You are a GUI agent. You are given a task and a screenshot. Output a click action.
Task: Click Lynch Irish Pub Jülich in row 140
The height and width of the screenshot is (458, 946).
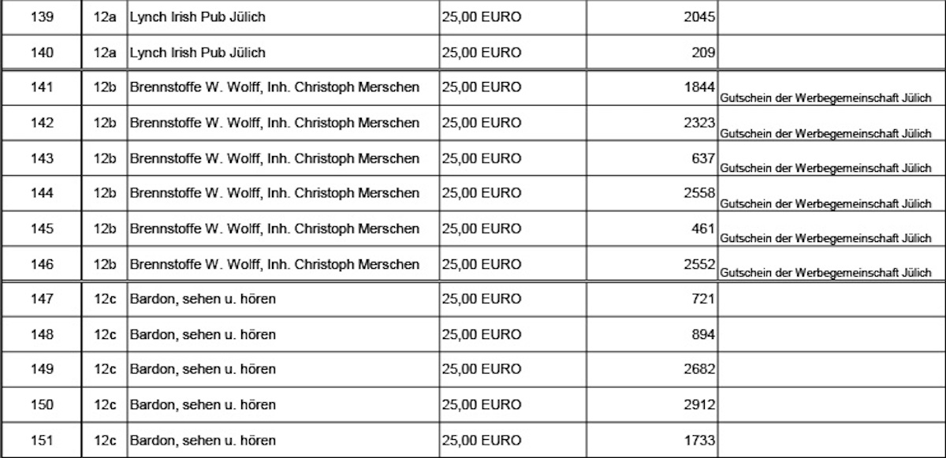(198, 53)
